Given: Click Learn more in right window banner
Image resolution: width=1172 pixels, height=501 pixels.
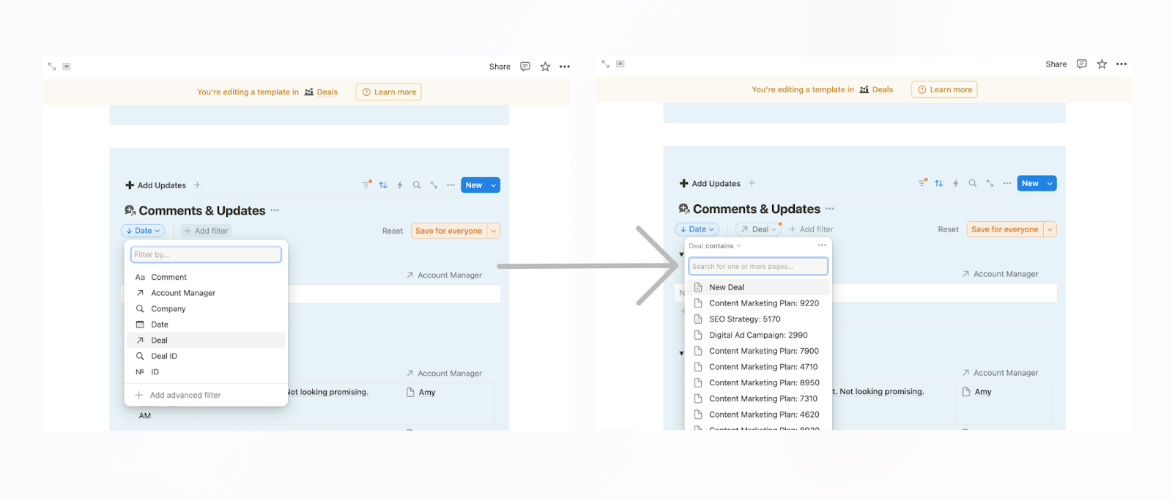Looking at the screenshot, I should tap(945, 90).
